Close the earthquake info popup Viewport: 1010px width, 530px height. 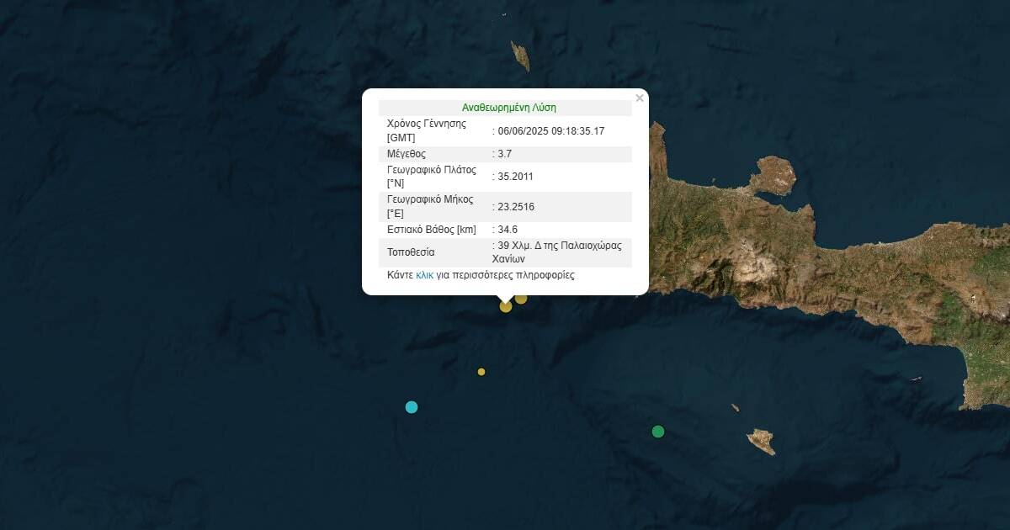point(640,98)
